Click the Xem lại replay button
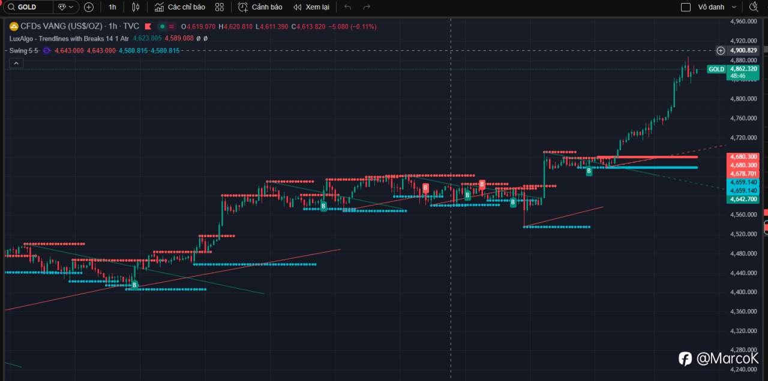The image size is (768, 381). 316,7
